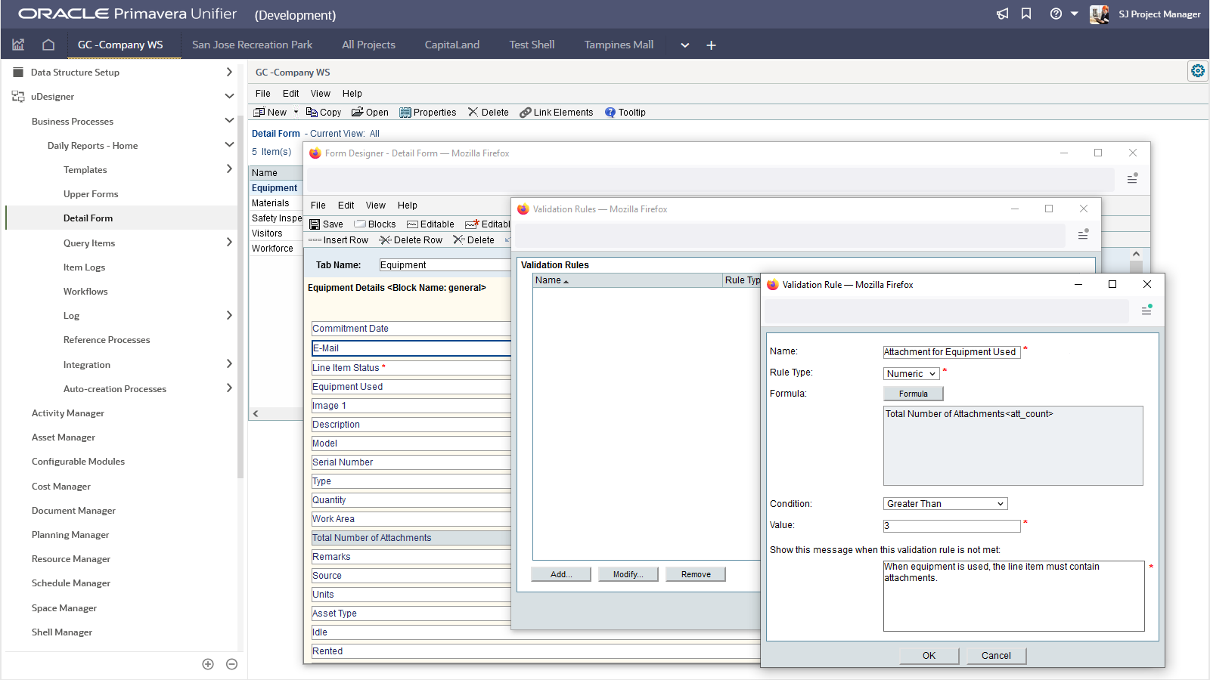Open the help question mark icon

(1056, 14)
